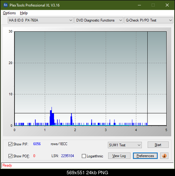The image size is (175, 176).
Task: Click the Ready status text
Action: coord(7,166)
